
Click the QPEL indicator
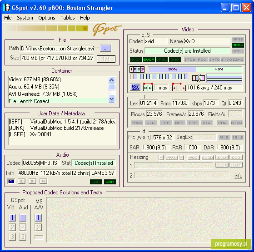click(x=161, y=60)
